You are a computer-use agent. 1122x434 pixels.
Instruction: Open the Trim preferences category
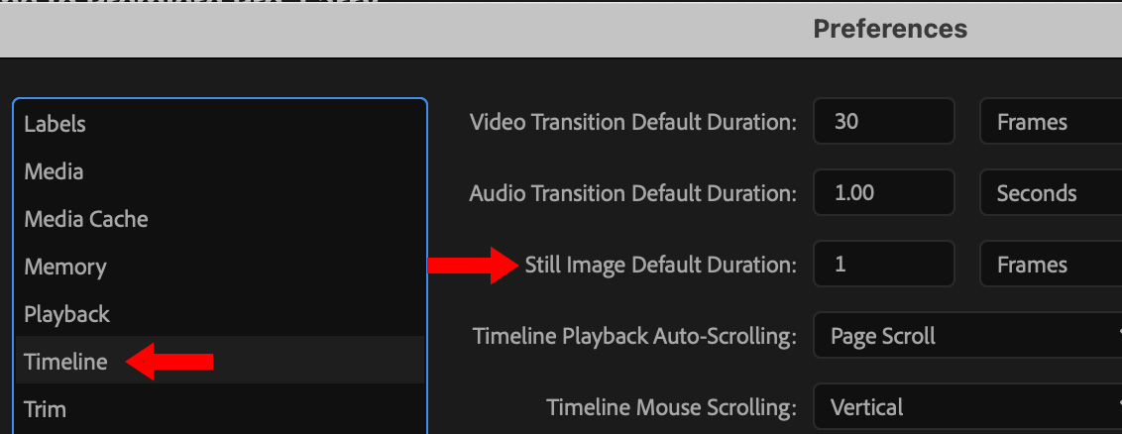(46, 408)
